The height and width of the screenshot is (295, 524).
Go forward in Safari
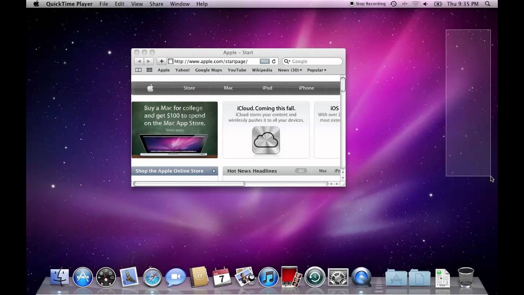tap(149, 61)
